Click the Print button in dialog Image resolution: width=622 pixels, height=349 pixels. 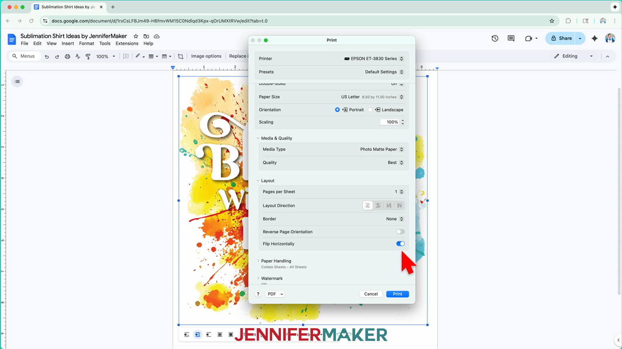coord(398,294)
